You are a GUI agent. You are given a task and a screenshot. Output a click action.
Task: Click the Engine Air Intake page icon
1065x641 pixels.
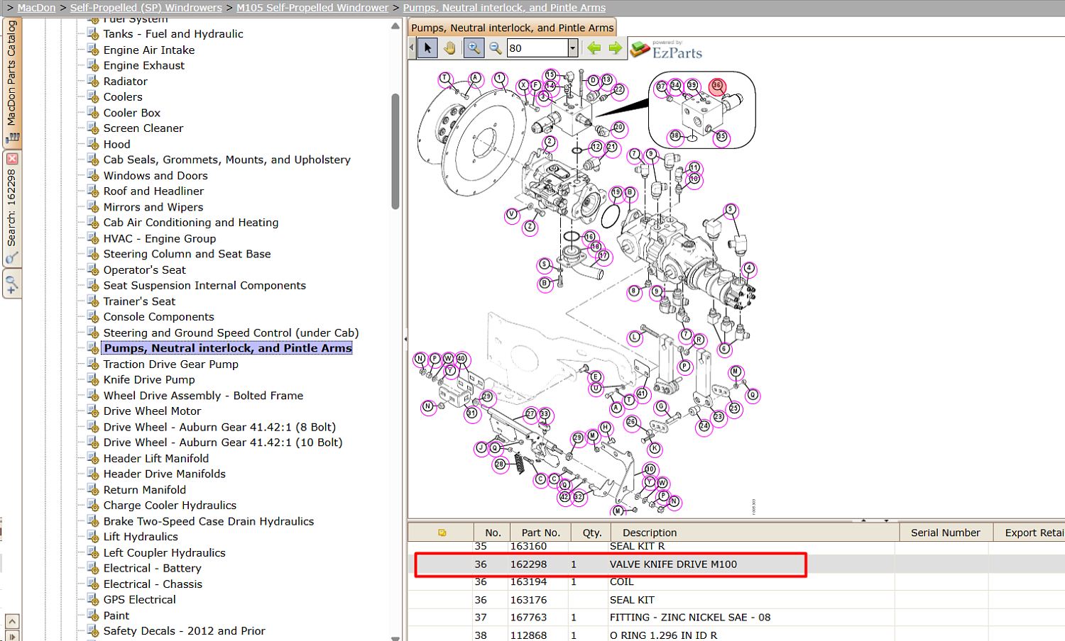coord(93,50)
